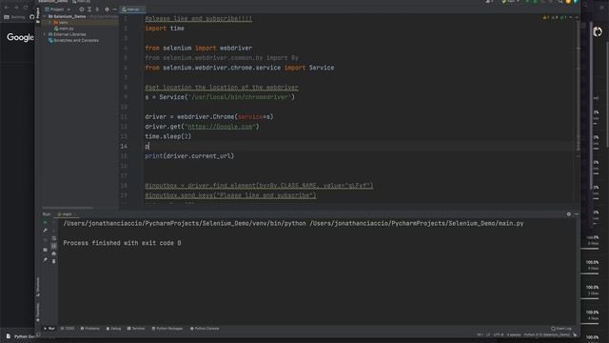This screenshot has width=609, height=343.
Task: Toggle the Project vertical side tab
Action: [x=38, y=15]
